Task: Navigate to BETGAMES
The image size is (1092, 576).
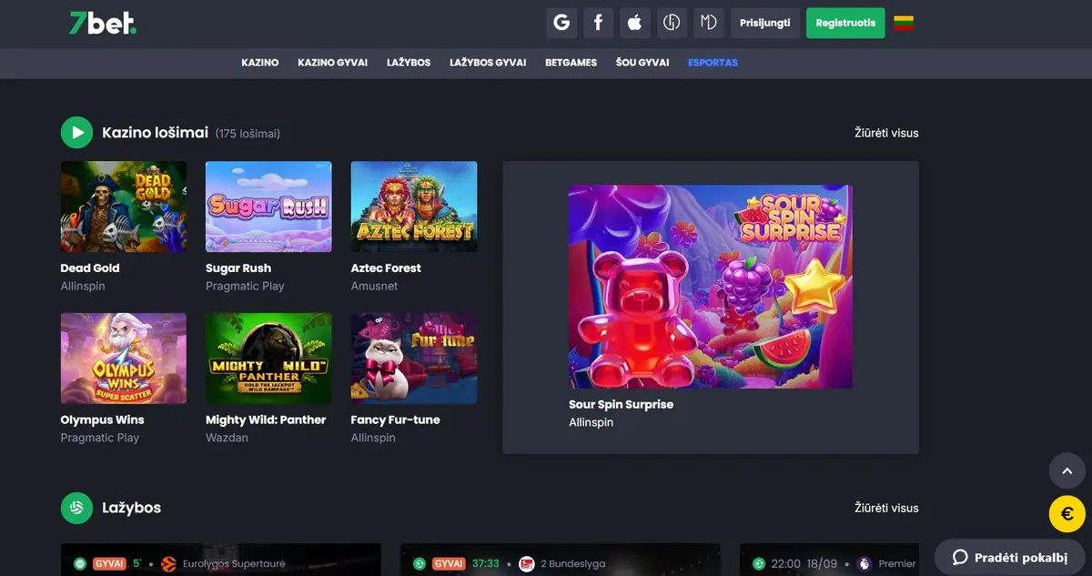Action: (571, 63)
